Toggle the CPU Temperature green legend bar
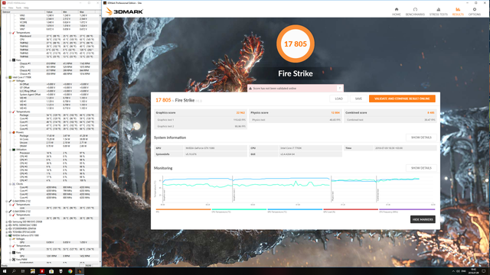The image size is (490, 275). (x=239, y=209)
